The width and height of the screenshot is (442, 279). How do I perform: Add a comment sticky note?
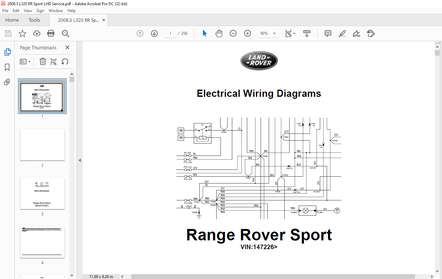tap(328, 33)
